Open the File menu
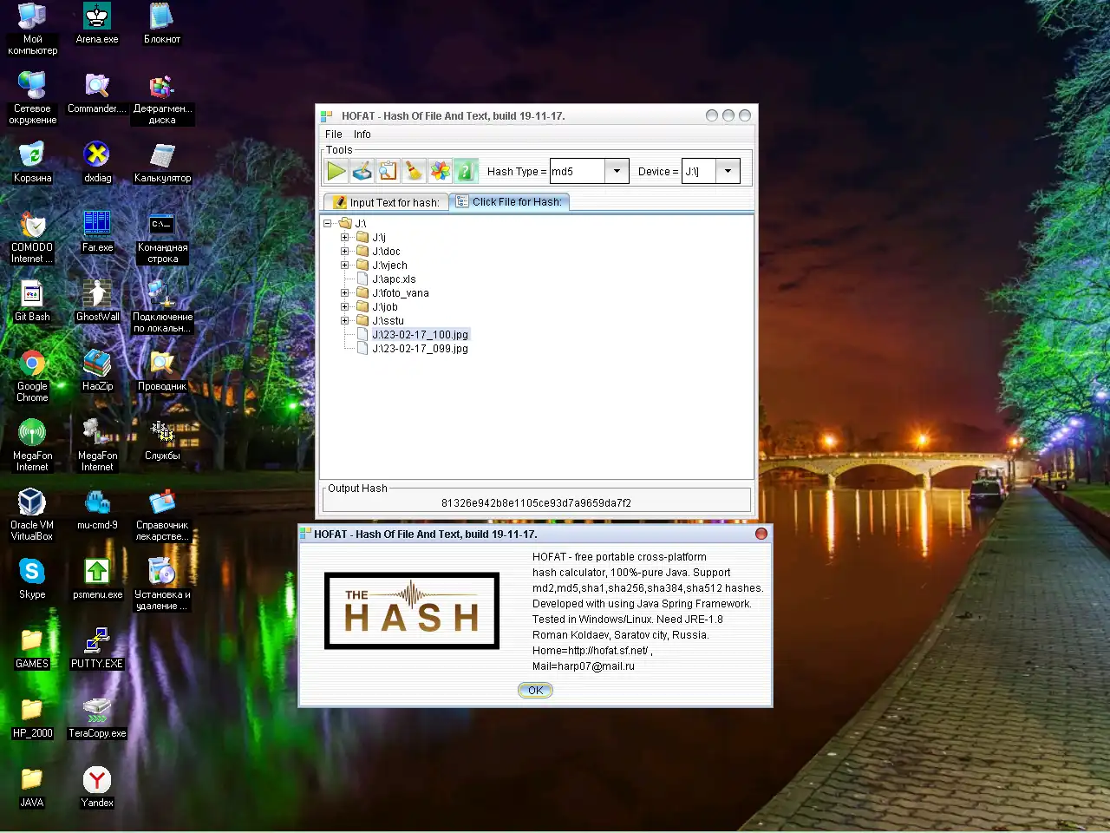The height and width of the screenshot is (833, 1110). pos(333,134)
